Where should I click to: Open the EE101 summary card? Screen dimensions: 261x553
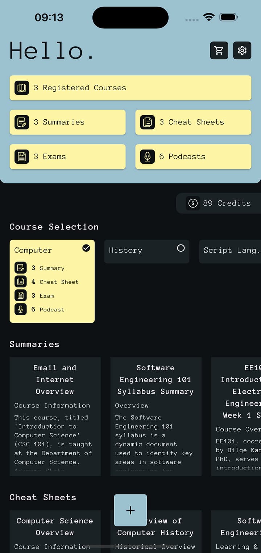(236, 417)
